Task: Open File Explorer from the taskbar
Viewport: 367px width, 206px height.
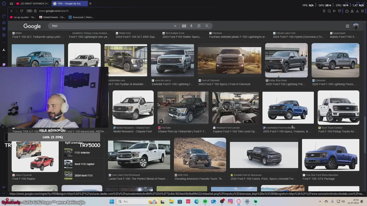Action: coord(171,202)
